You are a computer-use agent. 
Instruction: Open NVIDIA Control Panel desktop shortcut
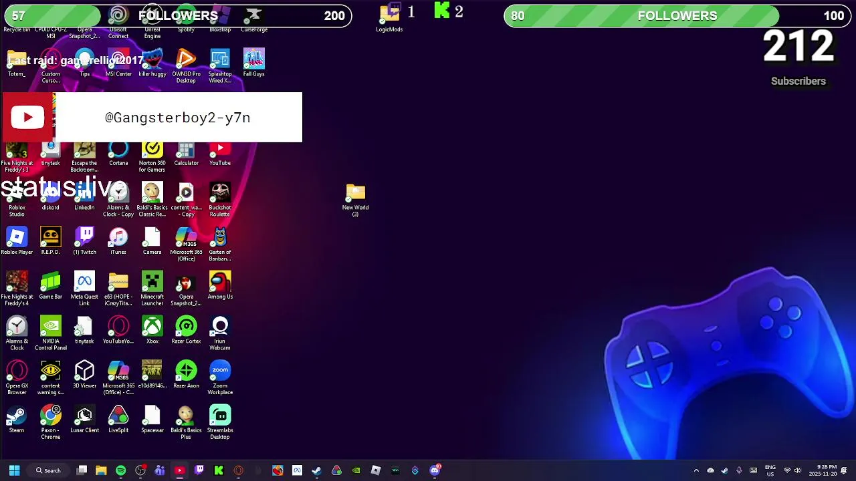pos(51,333)
